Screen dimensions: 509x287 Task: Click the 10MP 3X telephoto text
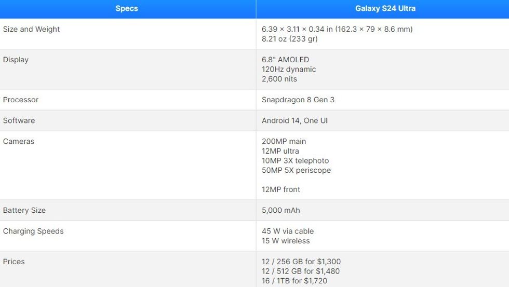tap(295, 161)
